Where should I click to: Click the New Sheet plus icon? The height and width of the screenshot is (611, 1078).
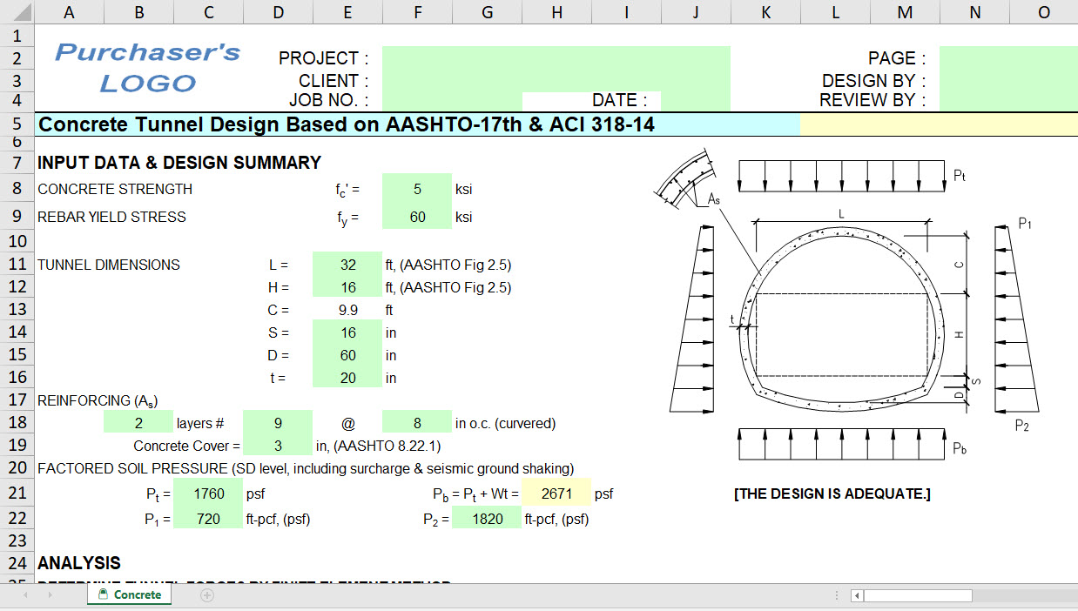pyautogui.click(x=205, y=595)
